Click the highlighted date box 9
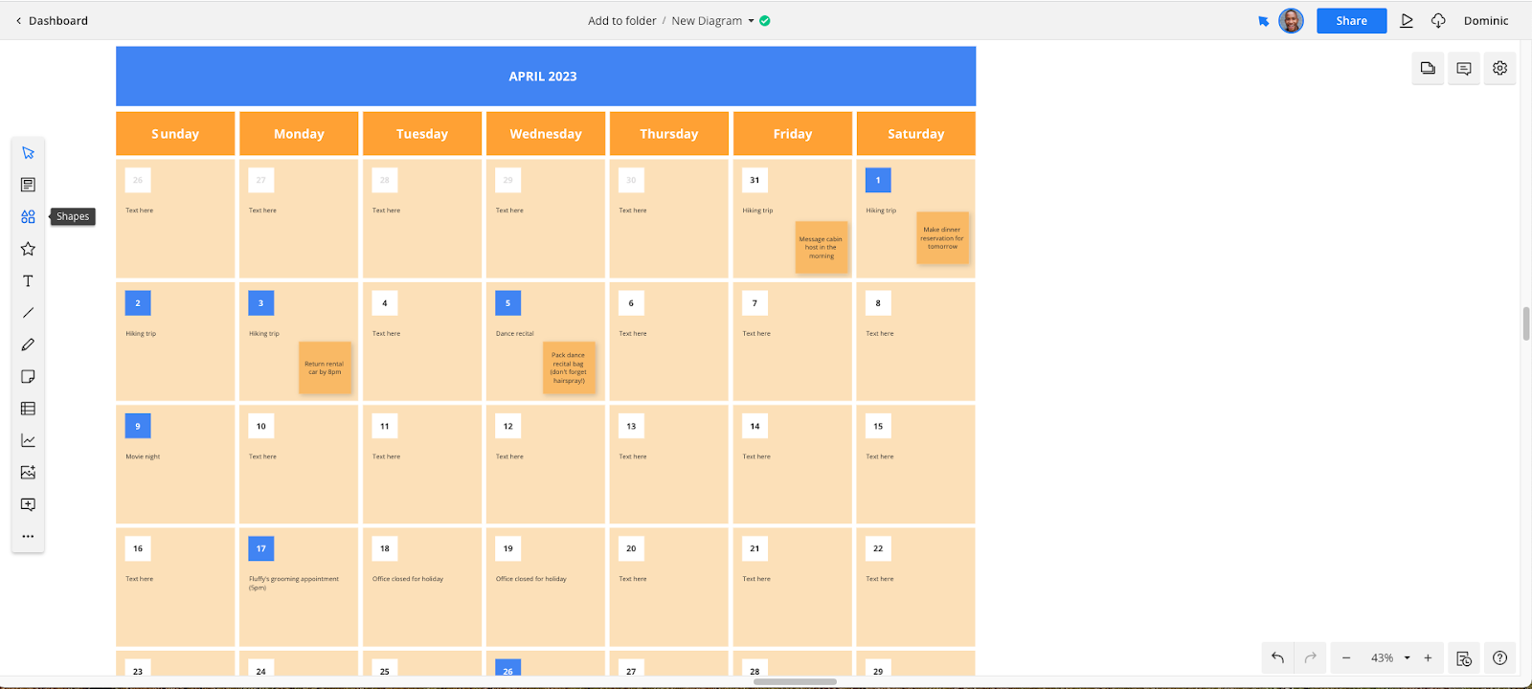The width and height of the screenshot is (1532, 689). (138, 426)
